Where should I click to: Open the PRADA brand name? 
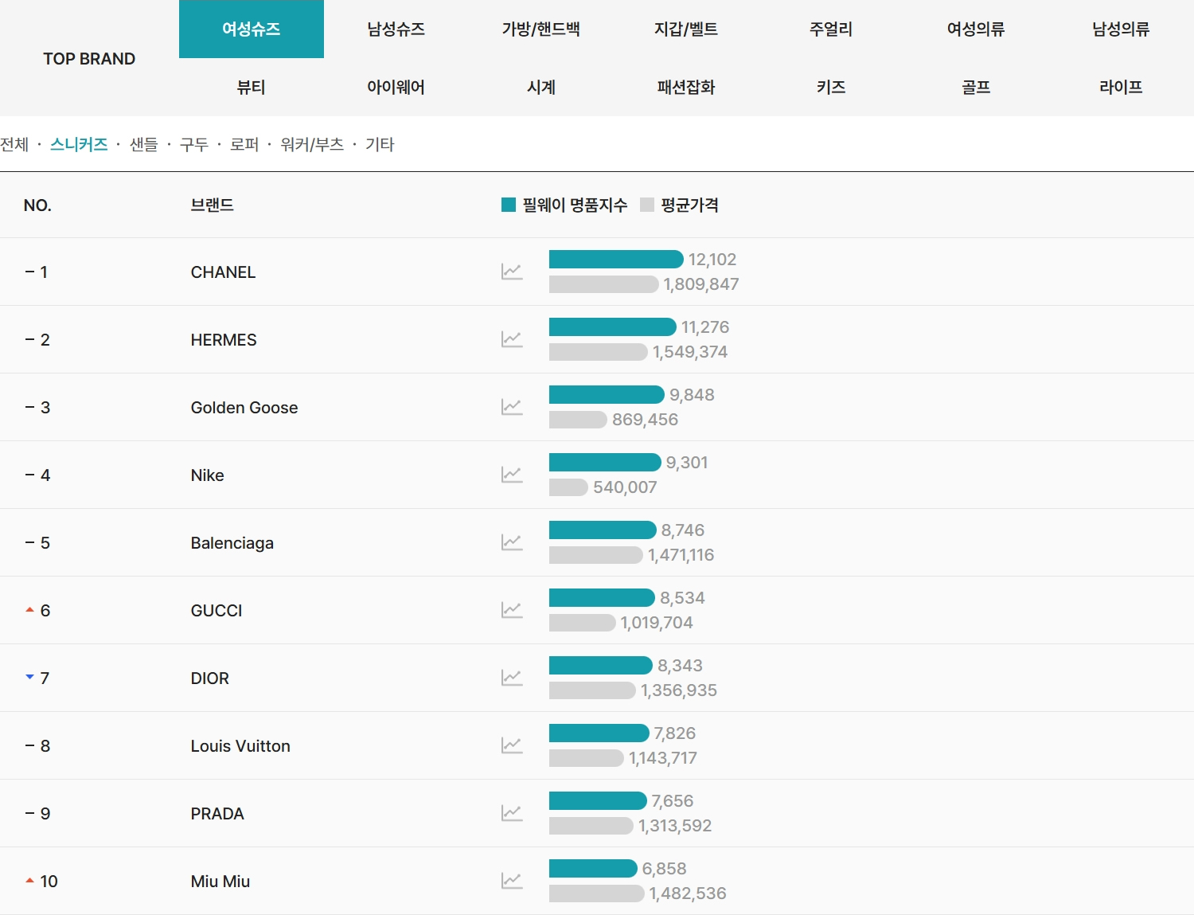[x=217, y=814]
